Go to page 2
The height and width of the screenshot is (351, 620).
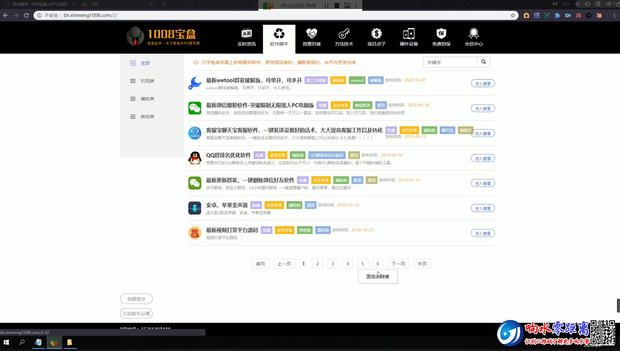318,264
